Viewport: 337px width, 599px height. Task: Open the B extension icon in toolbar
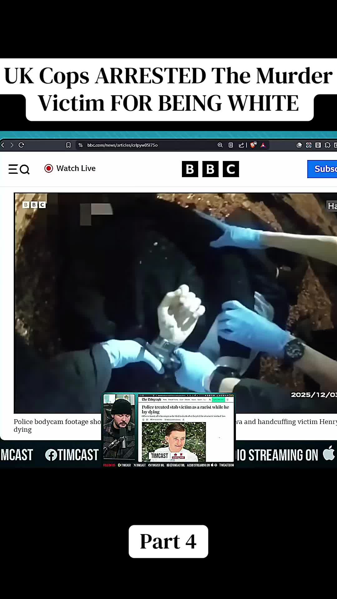pyautogui.click(x=318, y=145)
